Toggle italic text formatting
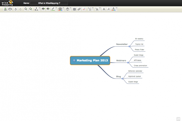 click(109, 9)
